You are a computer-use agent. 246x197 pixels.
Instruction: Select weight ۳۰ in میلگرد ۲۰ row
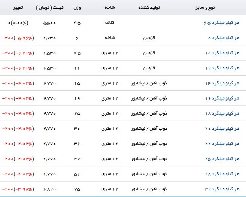tap(77, 129)
